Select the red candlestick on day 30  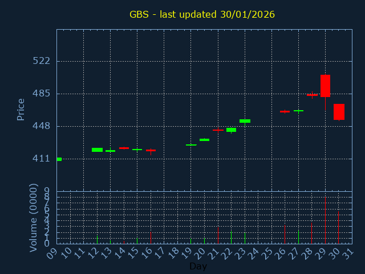339,111
